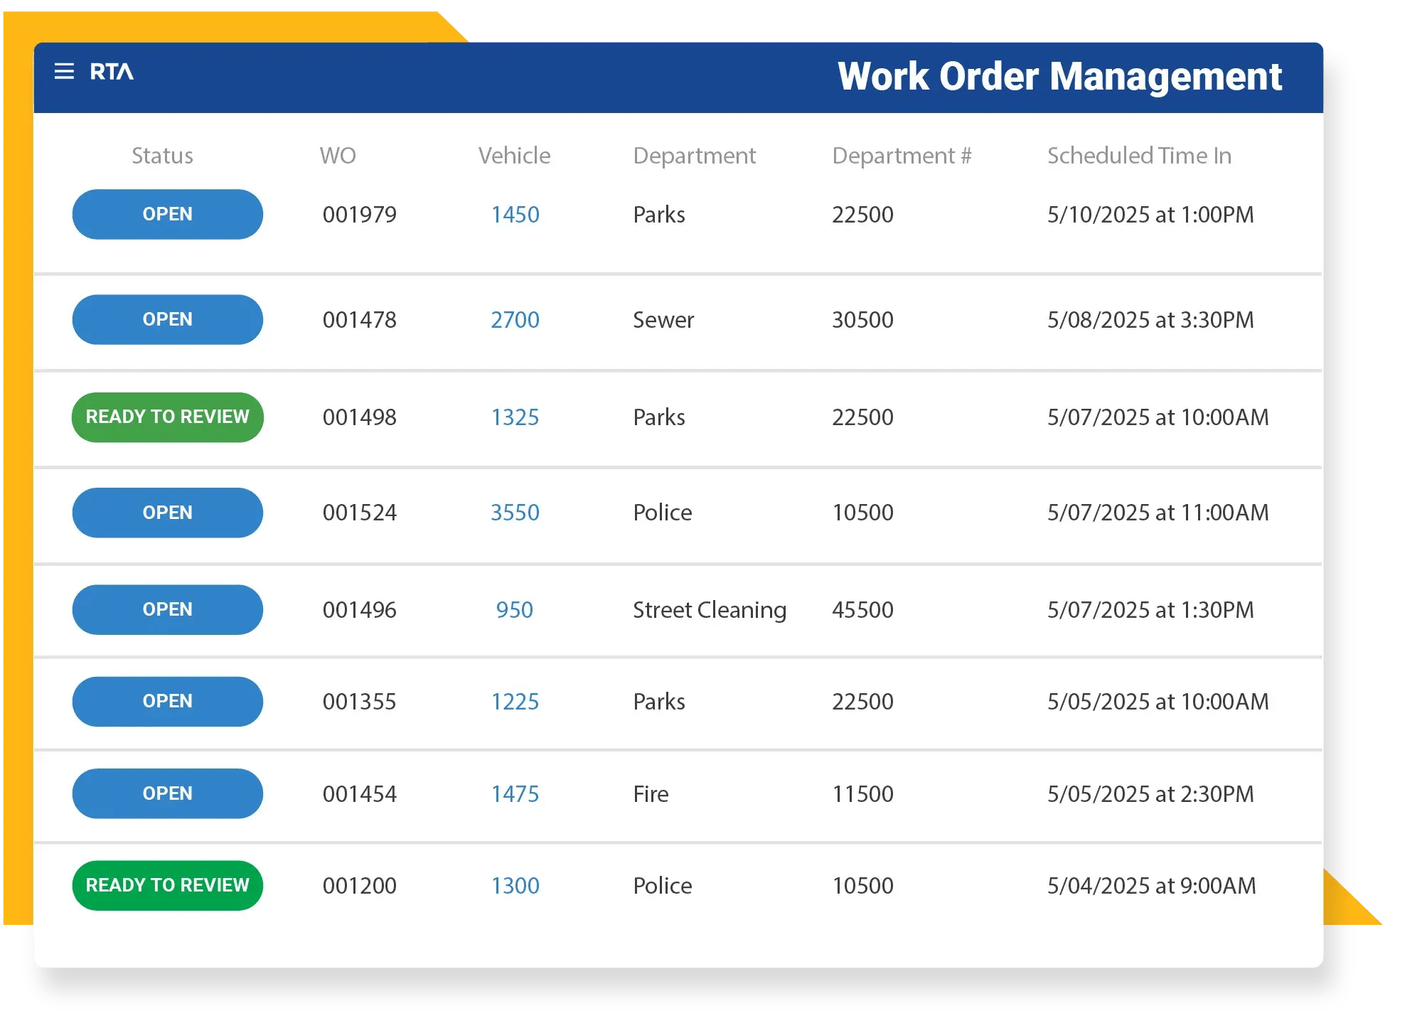Click Parks in the 001979 row
The width and height of the screenshot is (1422, 1033).
659,215
